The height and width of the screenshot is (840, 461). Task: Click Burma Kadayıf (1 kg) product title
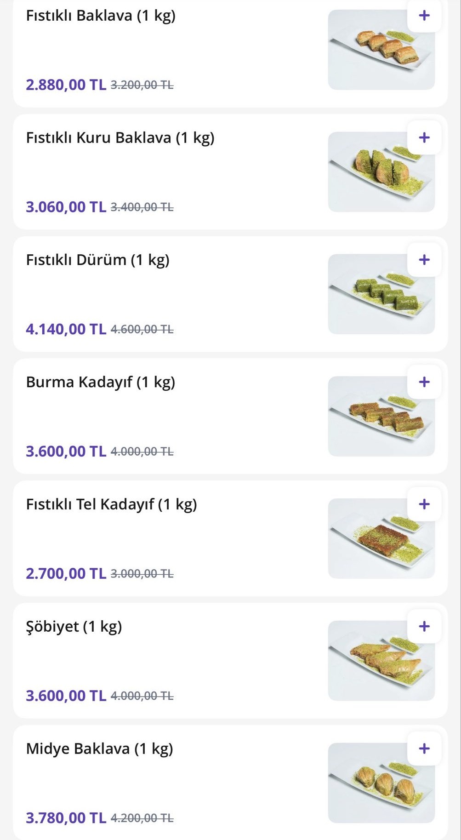click(100, 382)
